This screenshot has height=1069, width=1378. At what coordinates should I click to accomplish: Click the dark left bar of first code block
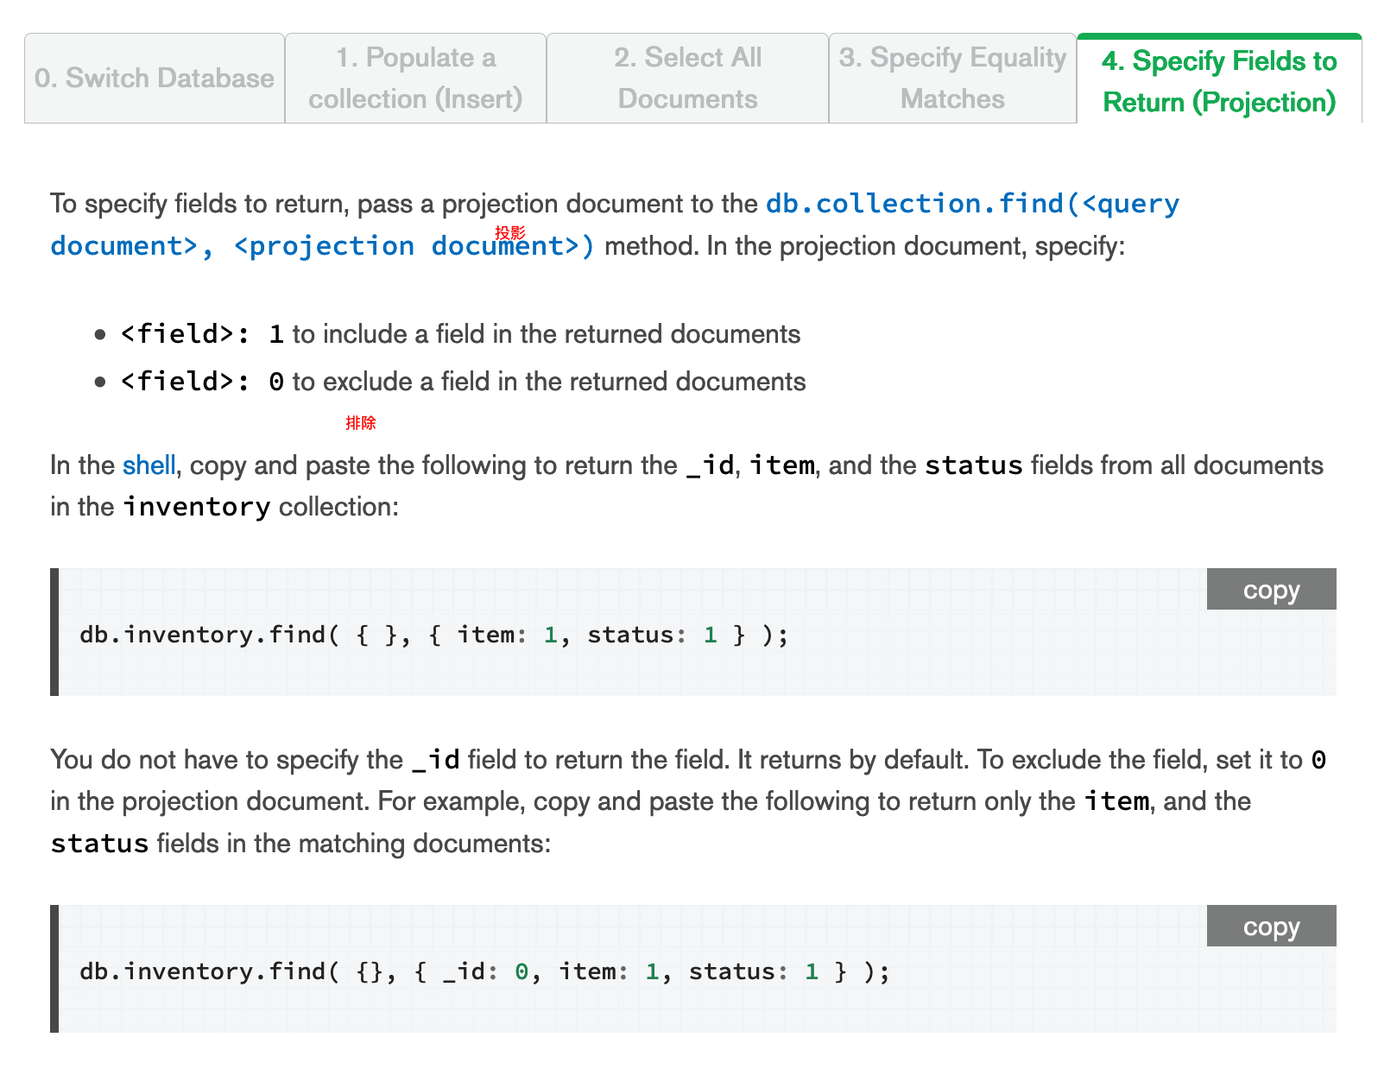(x=54, y=632)
